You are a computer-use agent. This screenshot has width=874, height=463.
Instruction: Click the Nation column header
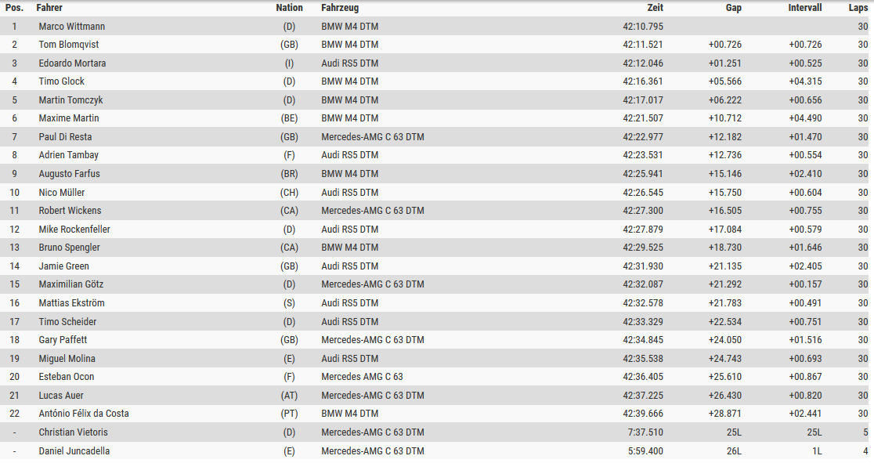pos(289,8)
